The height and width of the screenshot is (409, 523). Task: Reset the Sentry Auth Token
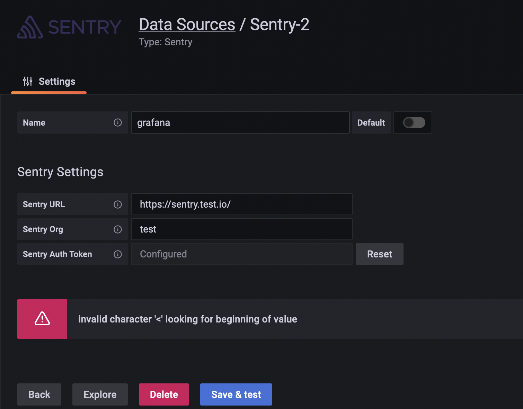pyautogui.click(x=380, y=254)
